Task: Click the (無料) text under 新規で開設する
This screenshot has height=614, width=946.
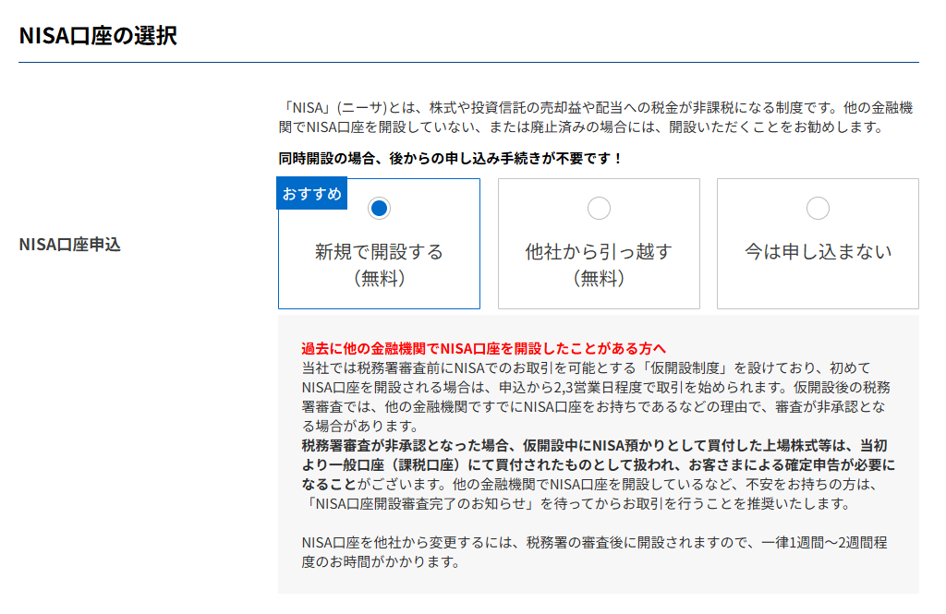Action: (379, 278)
